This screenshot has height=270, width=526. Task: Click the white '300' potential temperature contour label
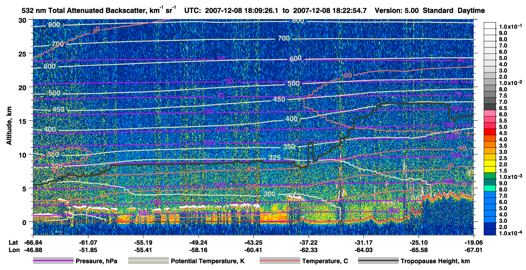[269, 195]
